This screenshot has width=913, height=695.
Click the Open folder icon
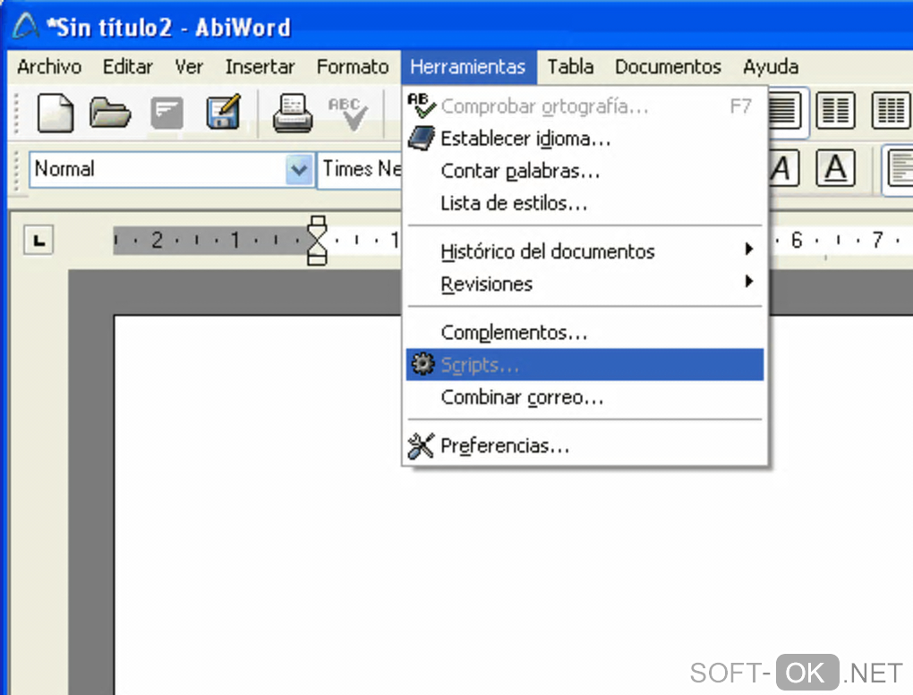(x=110, y=113)
